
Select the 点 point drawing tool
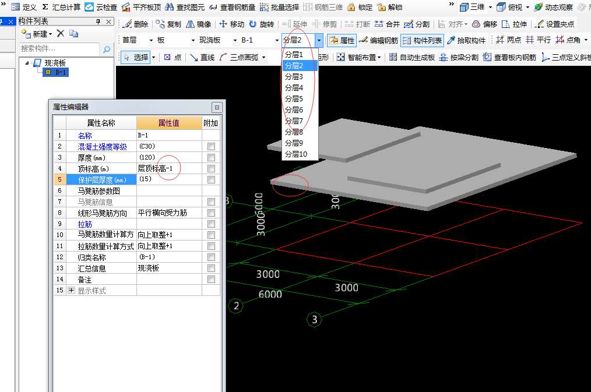173,57
